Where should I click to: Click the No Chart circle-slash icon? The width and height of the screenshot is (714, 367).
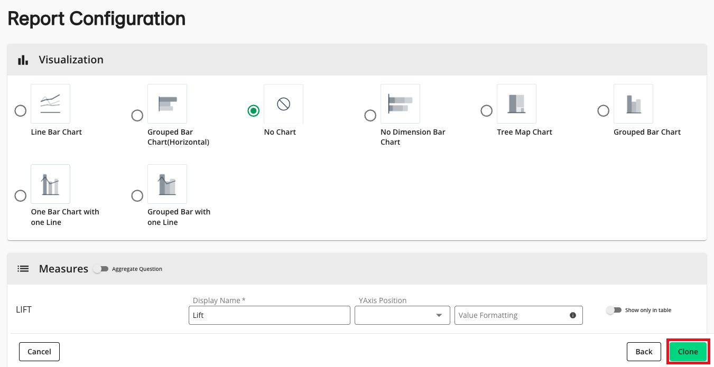click(x=283, y=103)
